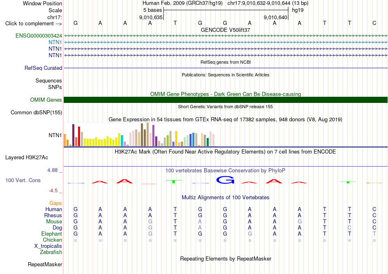Click the Mouse species row label
The width and height of the screenshot is (388, 274).
(x=54, y=222)
